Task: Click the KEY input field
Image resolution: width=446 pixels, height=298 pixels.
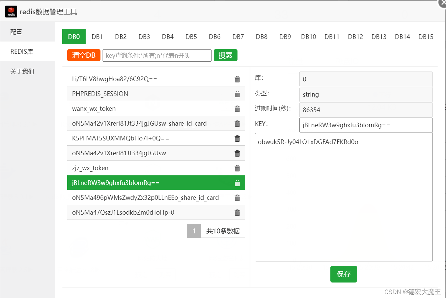Action: (366, 125)
